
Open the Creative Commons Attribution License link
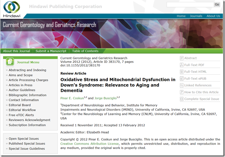[x=90, y=144]
